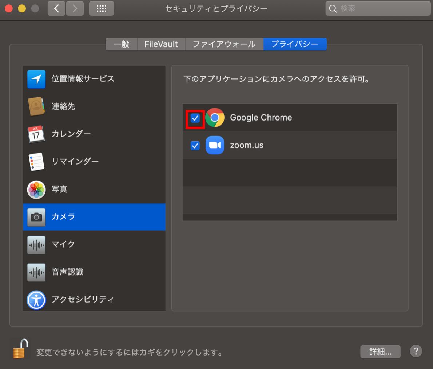The image size is (433, 369).
Task: Switch to the FileVault tab
Action: pos(161,44)
